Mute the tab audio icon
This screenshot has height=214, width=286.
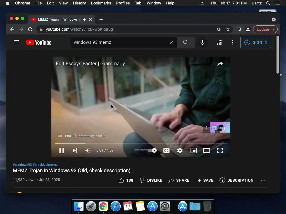pyautogui.click(x=84, y=20)
